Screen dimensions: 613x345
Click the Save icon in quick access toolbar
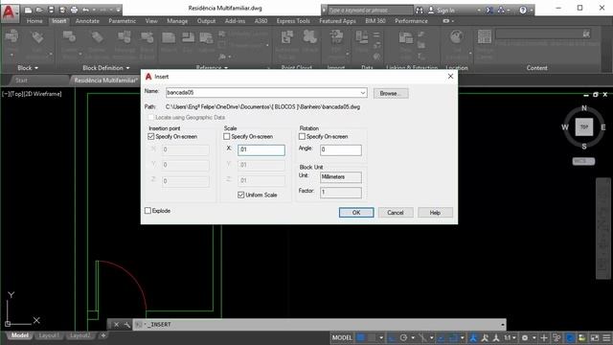pos(51,10)
